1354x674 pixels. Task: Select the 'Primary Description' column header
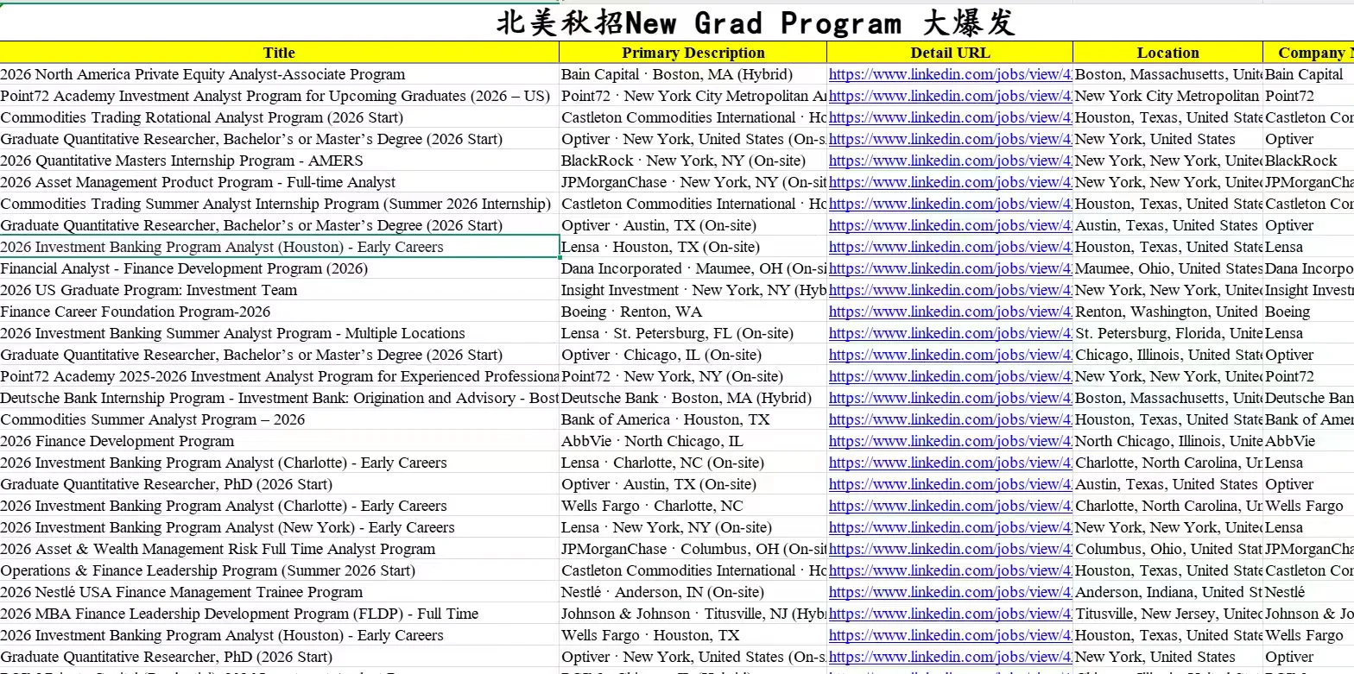(693, 53)
